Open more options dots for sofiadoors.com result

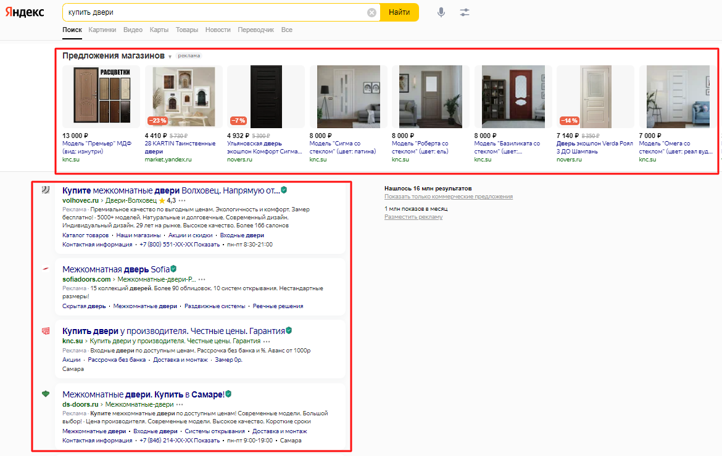pos(202,280)
